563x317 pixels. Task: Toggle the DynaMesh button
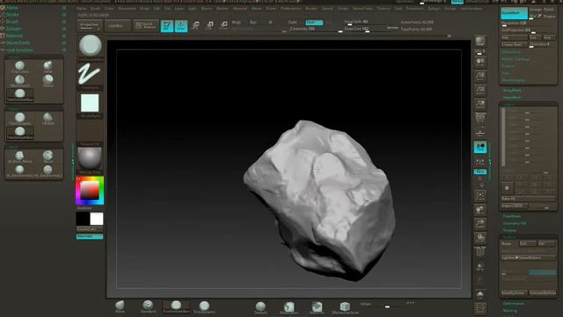[514, 13]
